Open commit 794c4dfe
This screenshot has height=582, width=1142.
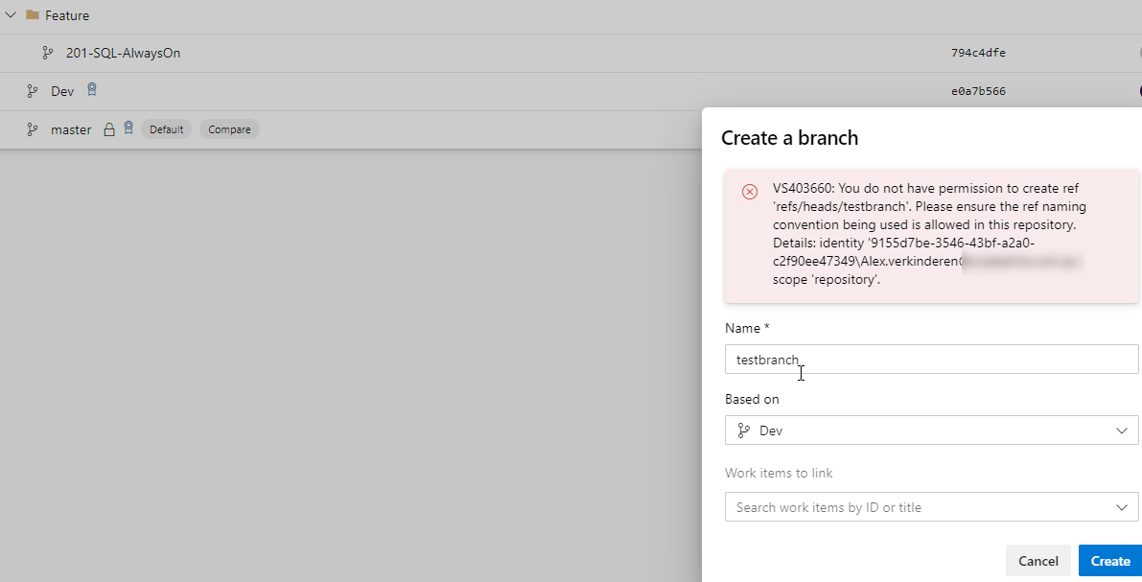click(x=978, y=54)
